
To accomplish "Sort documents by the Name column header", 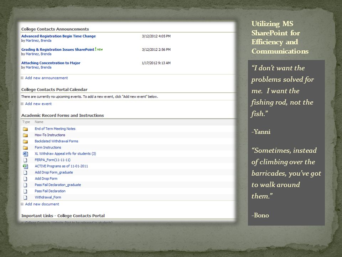I will 39,122.
